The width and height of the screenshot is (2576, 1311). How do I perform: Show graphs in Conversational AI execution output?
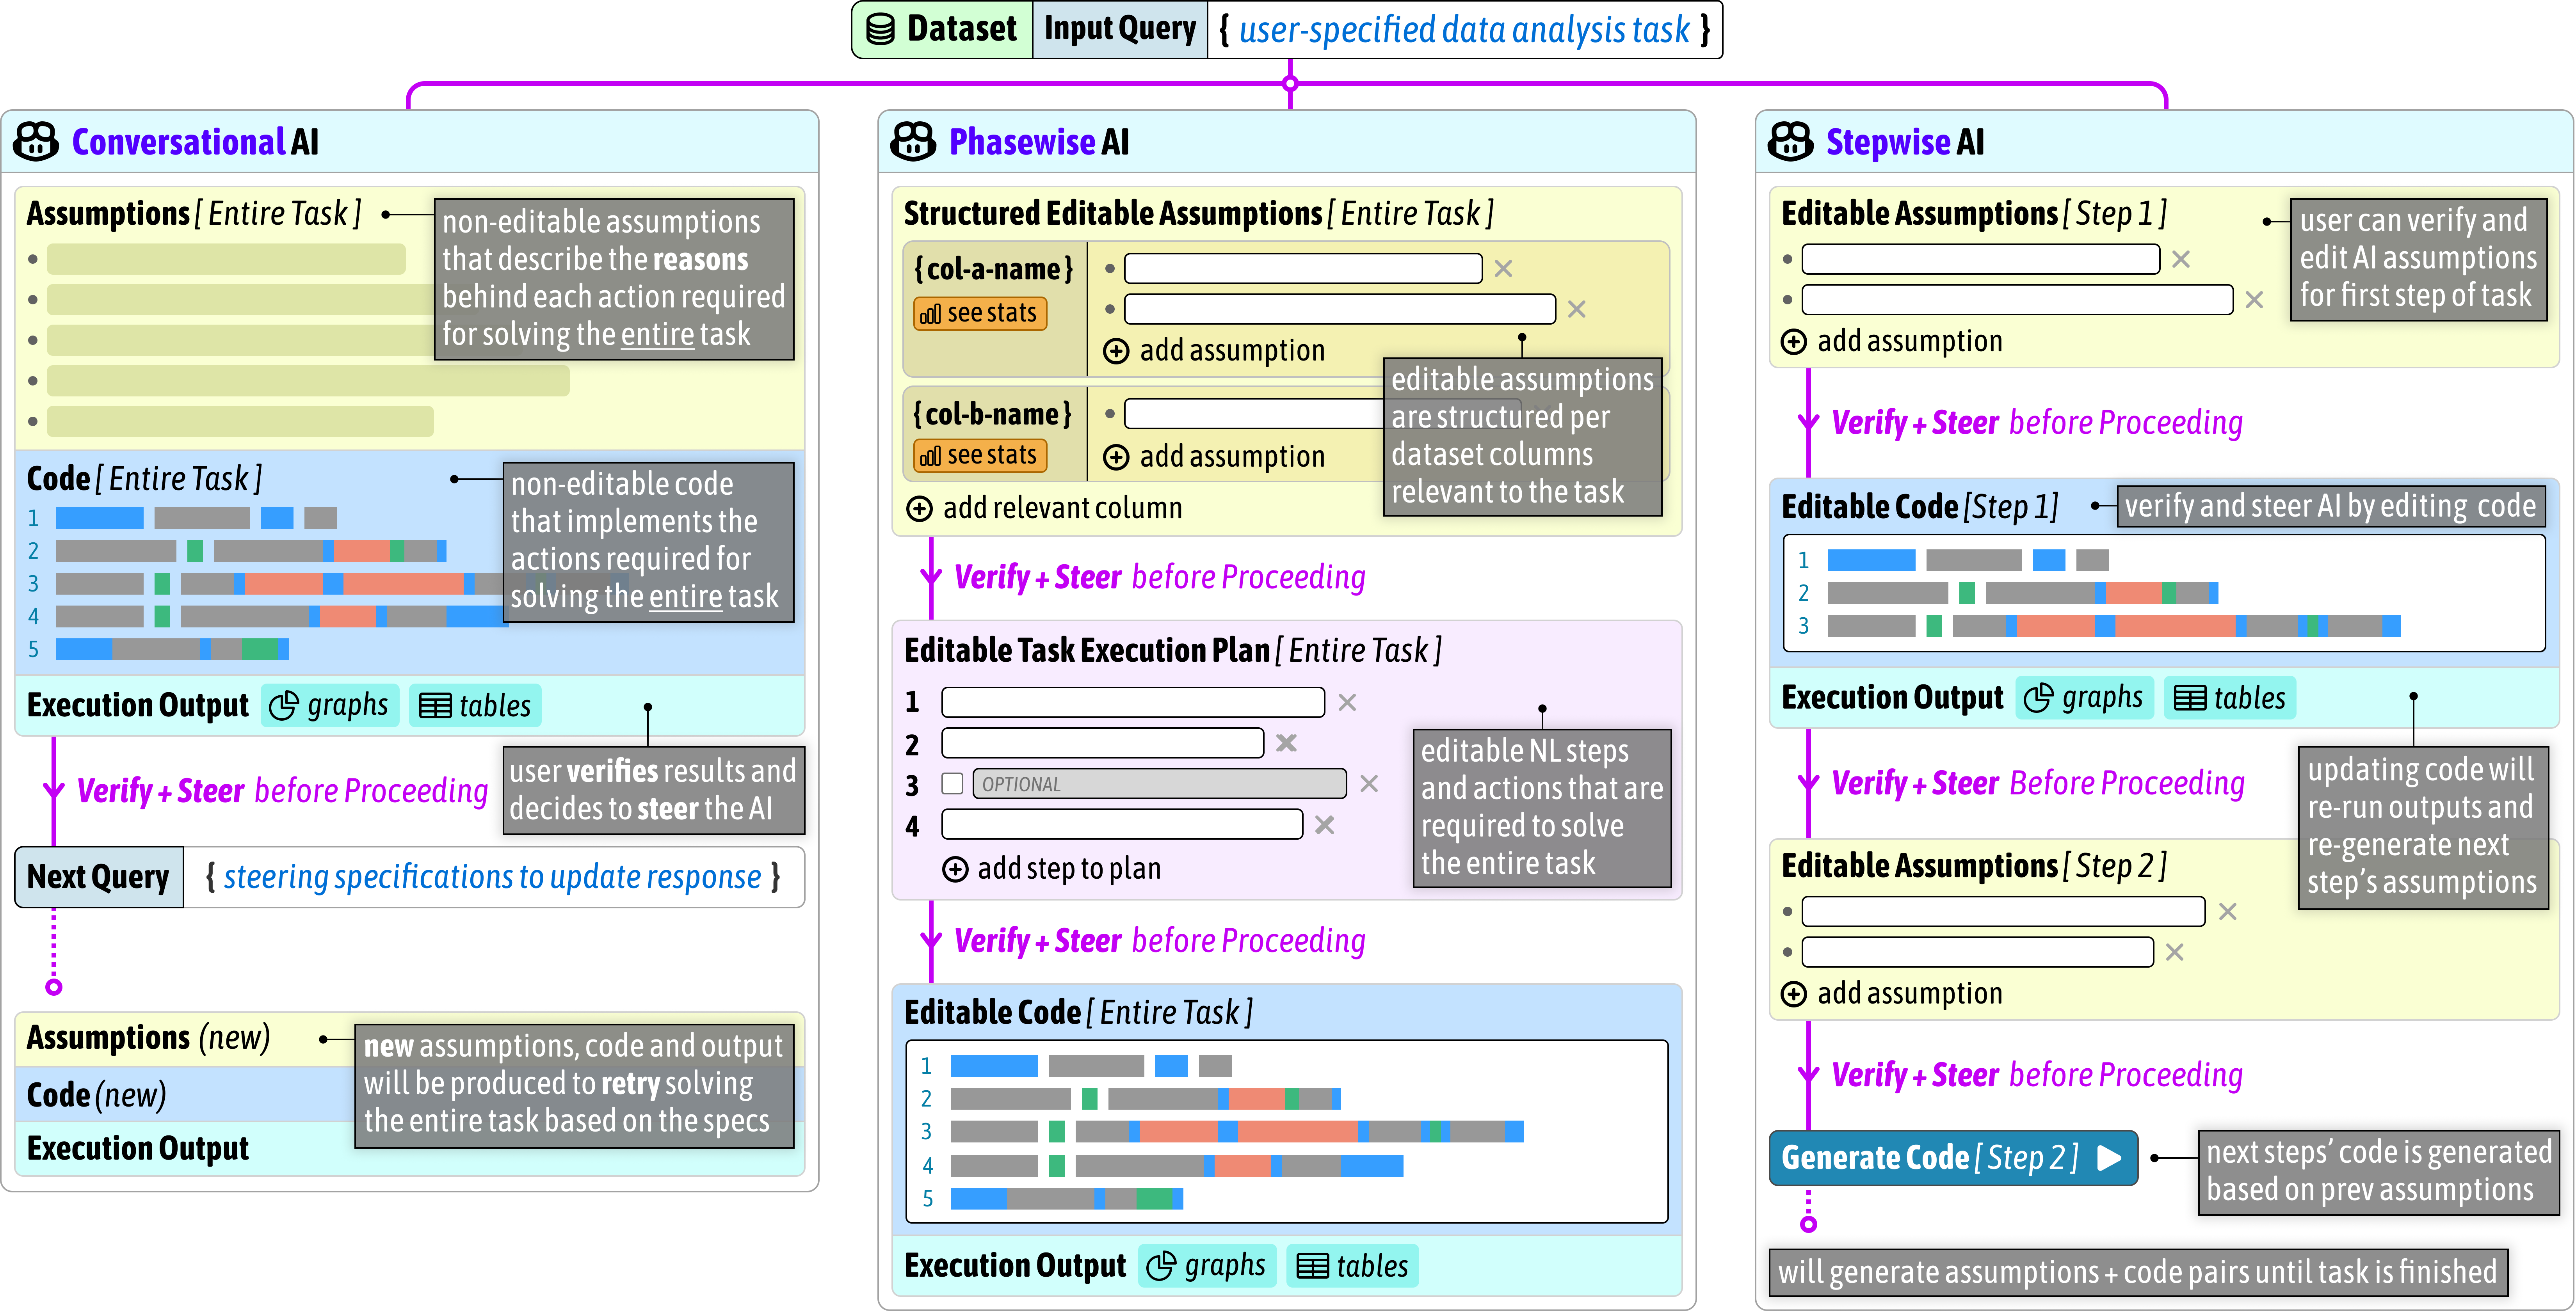(x=330, y=706)
